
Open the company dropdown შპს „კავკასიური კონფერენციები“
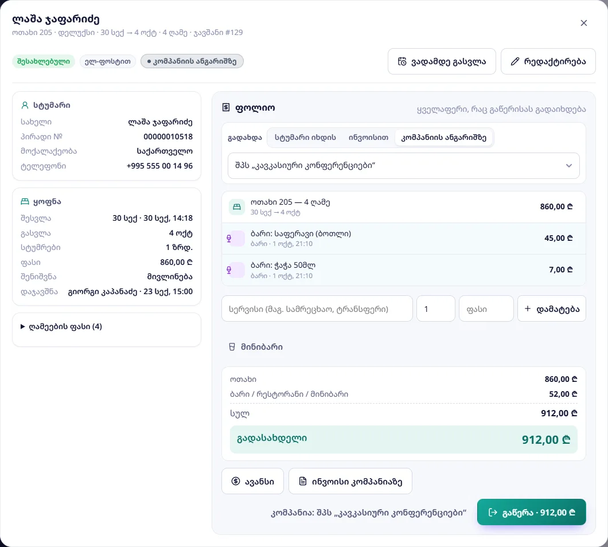[x=404, y=166]
